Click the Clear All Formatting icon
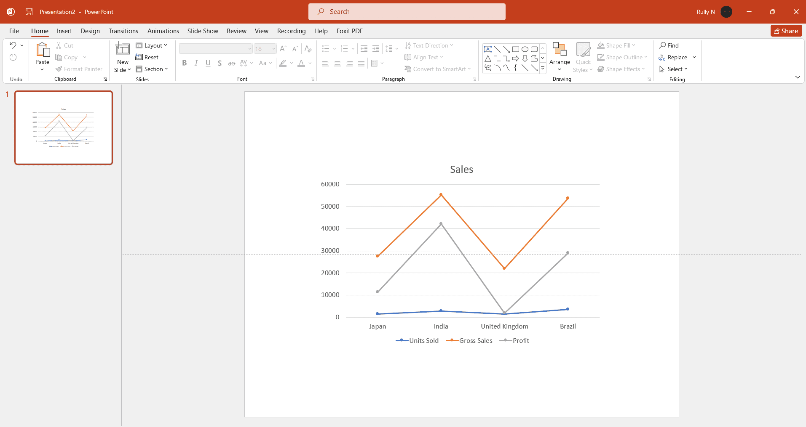 click(x=308, y=49)
